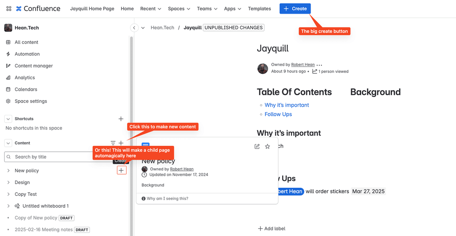The image size is (456, 236).
Task: Open Robert Hean link in hover card
Action: pyautogui.click(x=182, y=169)
